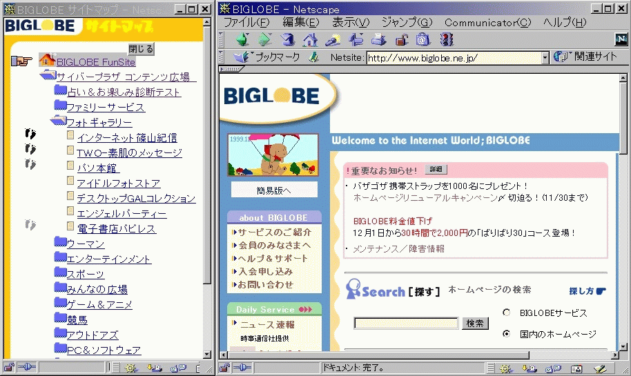The width and height of the screenshot is (631, 376).
Task: Click Inbox icon in sitemap window status bar
Action: point(155,368)
